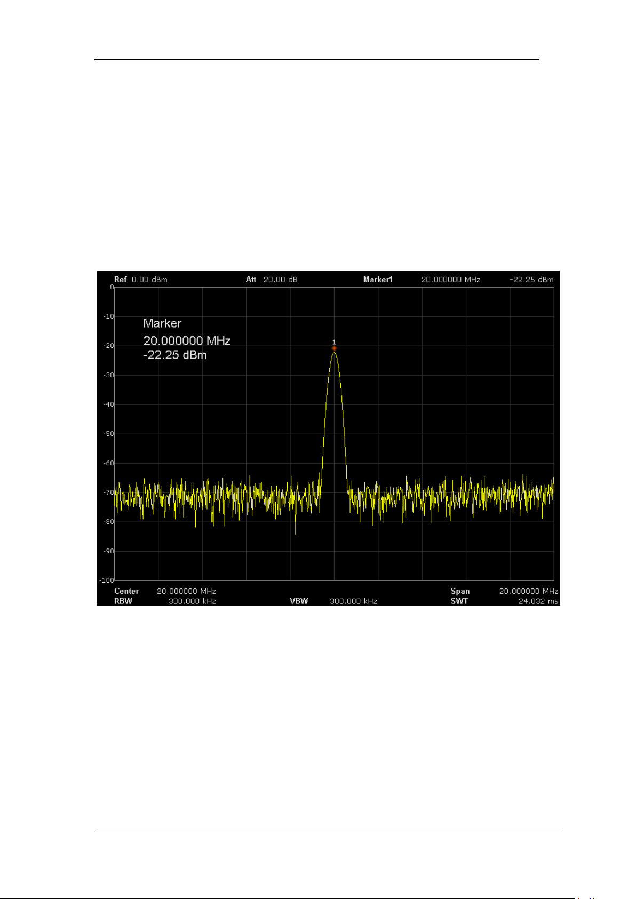Select the Ref 0.00 dBm readout
Viewport: 636px width, 899px height.
point(141,280)
